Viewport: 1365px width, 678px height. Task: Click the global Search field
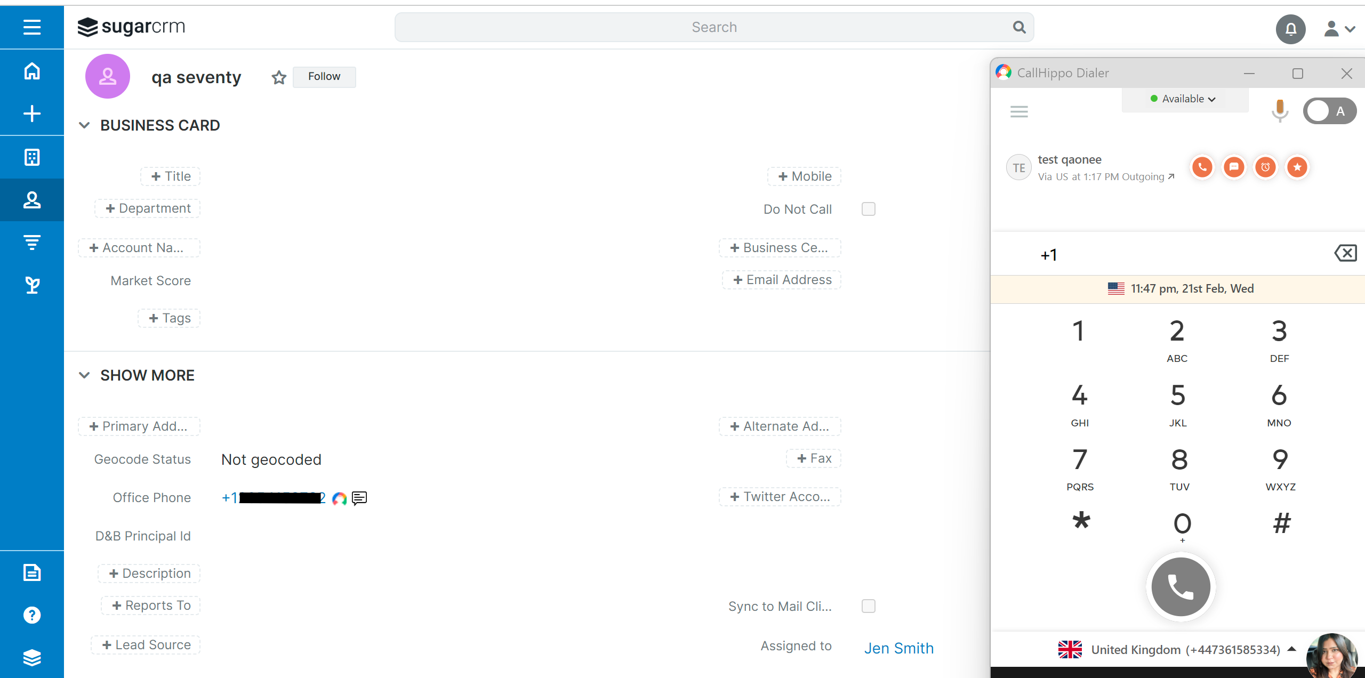[x=714, y=27]
